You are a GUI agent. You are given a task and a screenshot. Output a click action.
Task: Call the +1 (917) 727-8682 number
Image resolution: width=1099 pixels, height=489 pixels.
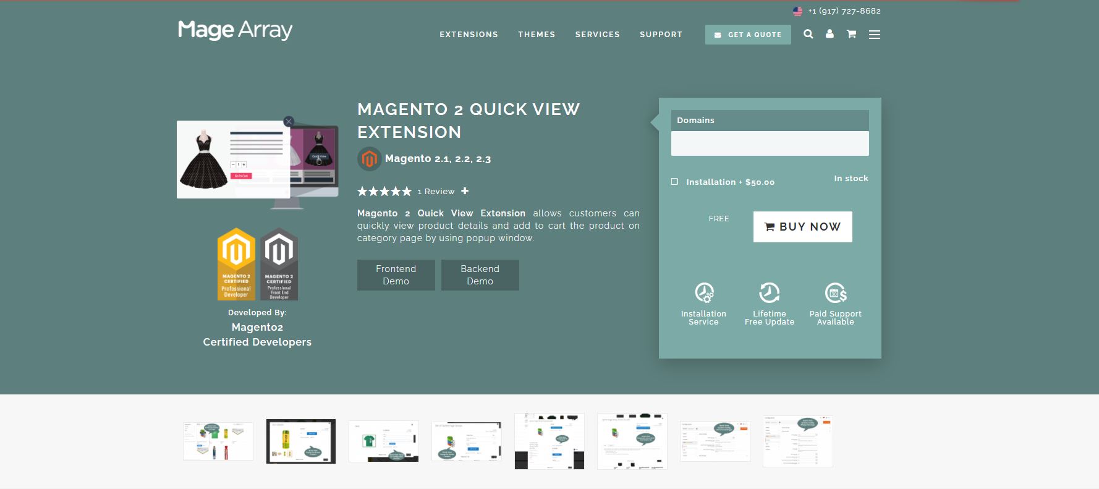pos(844,11)
